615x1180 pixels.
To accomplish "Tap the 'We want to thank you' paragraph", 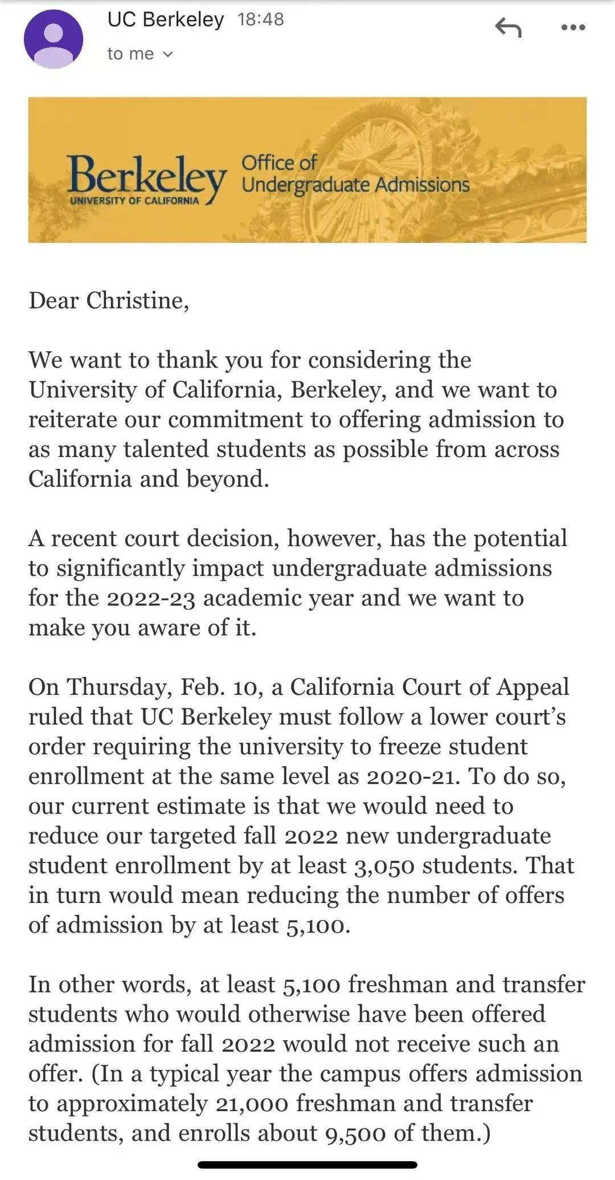I will 296,420.
